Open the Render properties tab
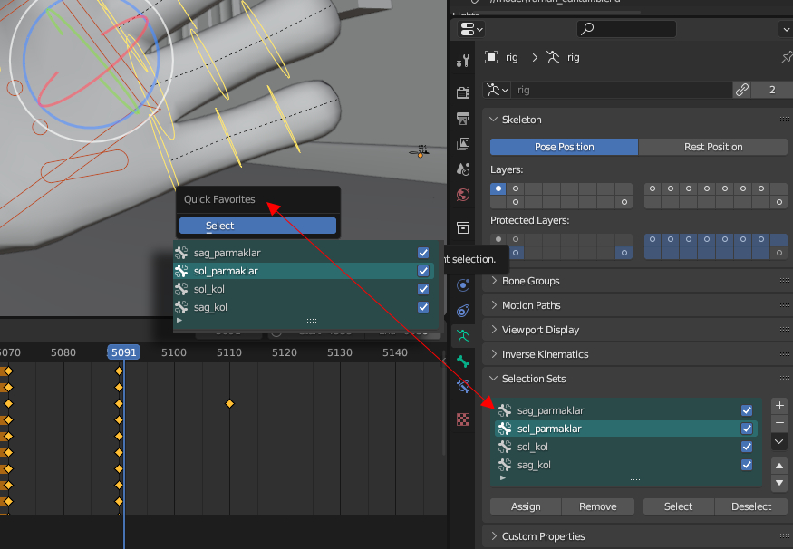The image size is (793, 549). click(463, 92)
